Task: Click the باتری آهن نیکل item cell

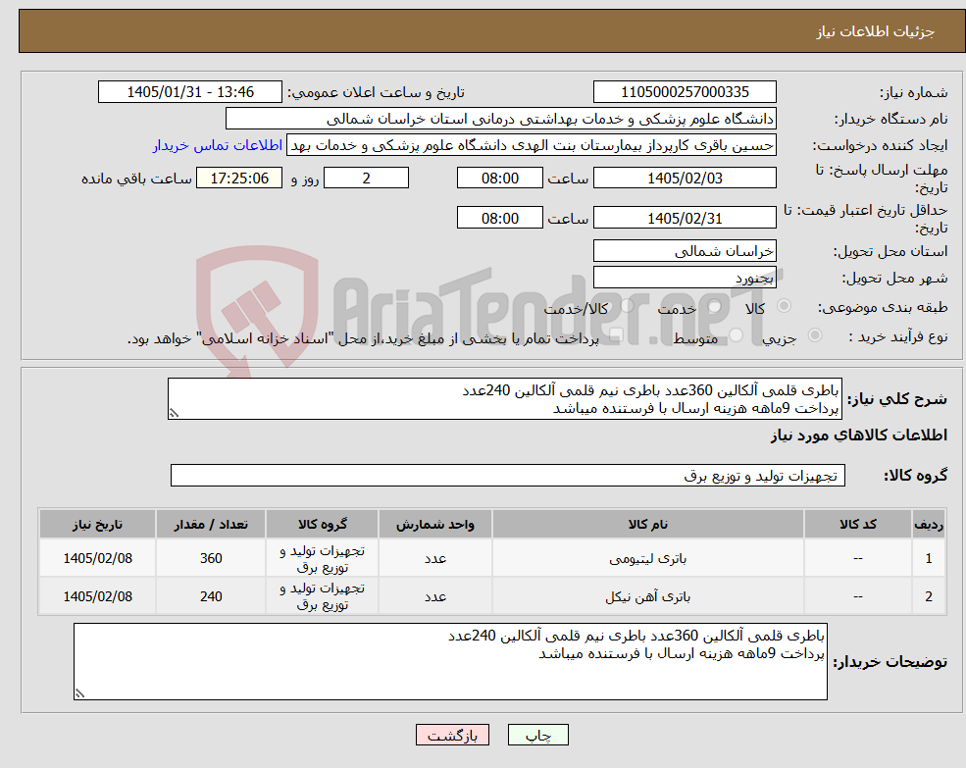Action: point(648,596)
